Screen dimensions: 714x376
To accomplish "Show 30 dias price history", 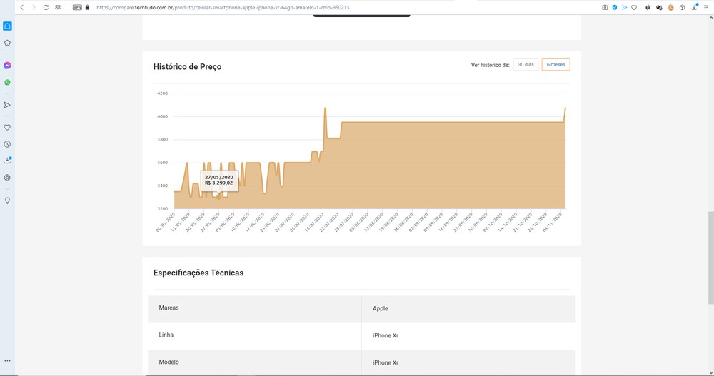I will 526,65.
